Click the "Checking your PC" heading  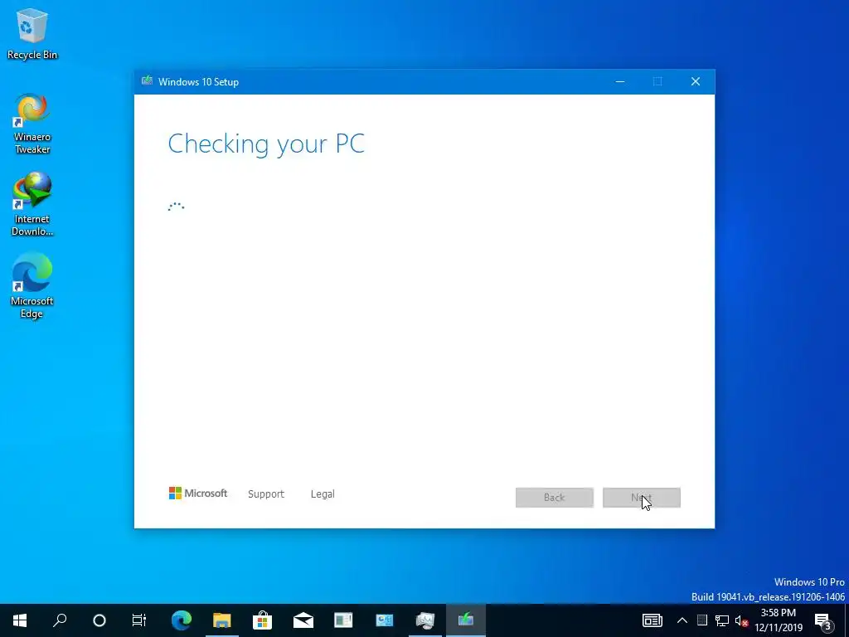[266, 144]
